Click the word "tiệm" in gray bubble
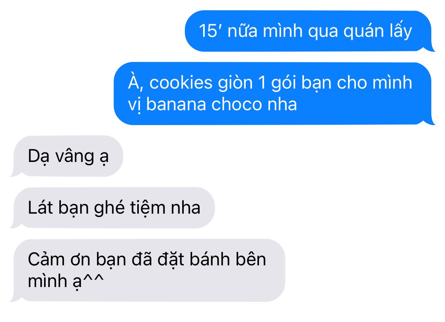The width and height of the screenshot is (445, 322). [x=148, y=208]
